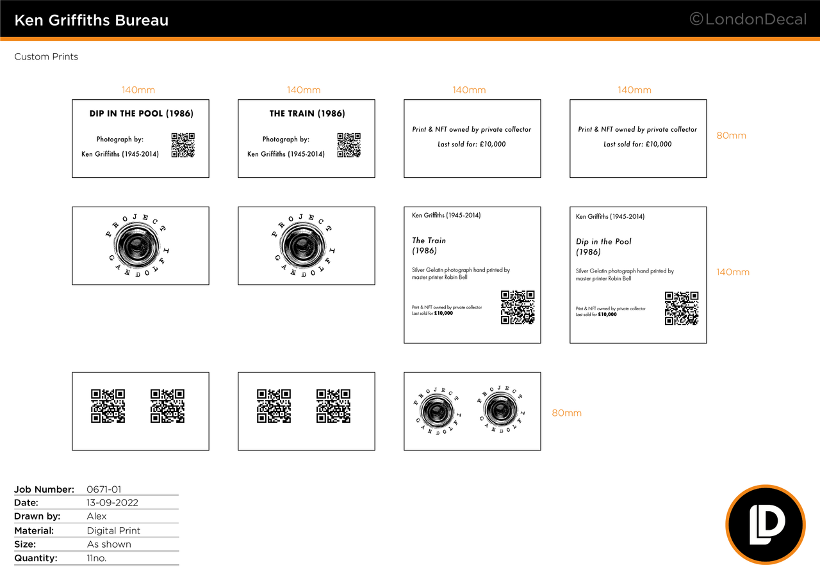The height and width of the screenshot is (579, 820).
Task: Click date value 13-09-2022
Action: pos(113,503)
